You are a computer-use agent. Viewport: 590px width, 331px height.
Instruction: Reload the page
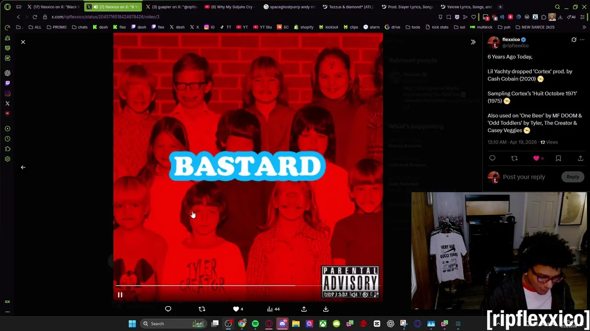(x=35, y=17)
